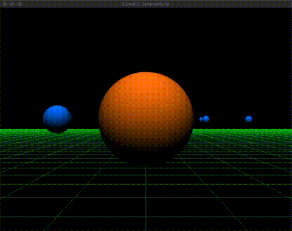Click the OpenGL SphereWorld title text
Screen dimensions: 292x231
(x=146, y=4)
